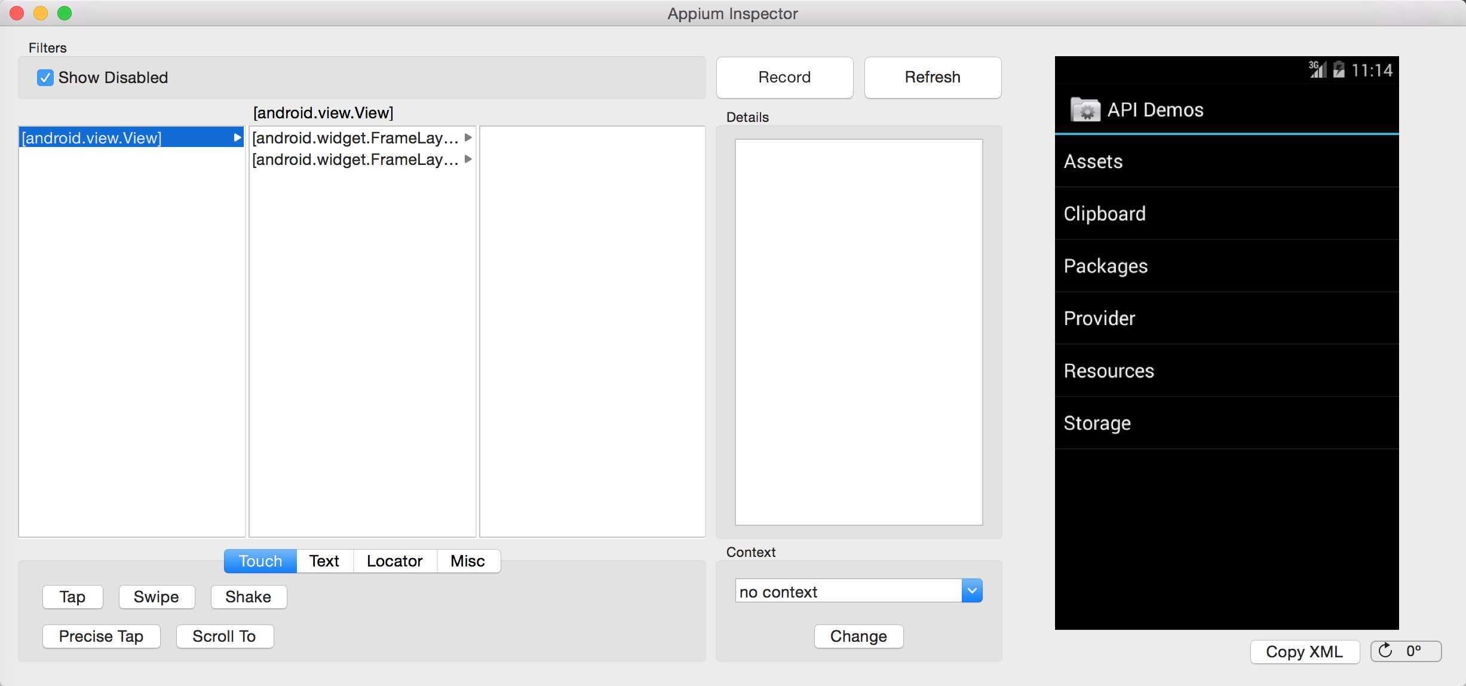Viewport: 1466px width, 686px height.
Task: Click the Tap action button
Action: pos(72,595)
